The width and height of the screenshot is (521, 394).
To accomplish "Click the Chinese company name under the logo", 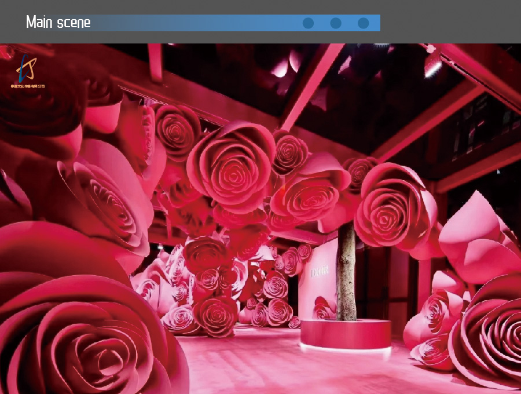I will [28, 86].
